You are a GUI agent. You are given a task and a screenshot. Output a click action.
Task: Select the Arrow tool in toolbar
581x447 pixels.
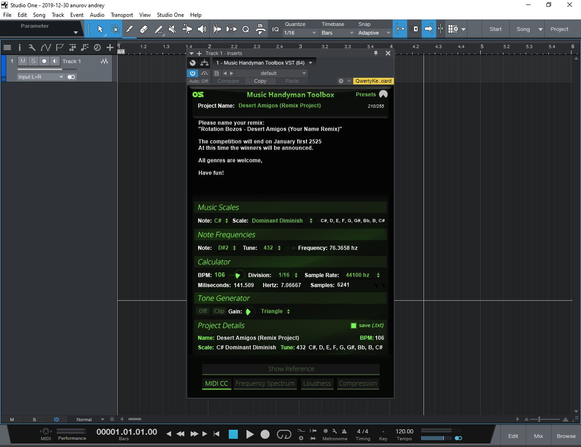click(100, 29)
